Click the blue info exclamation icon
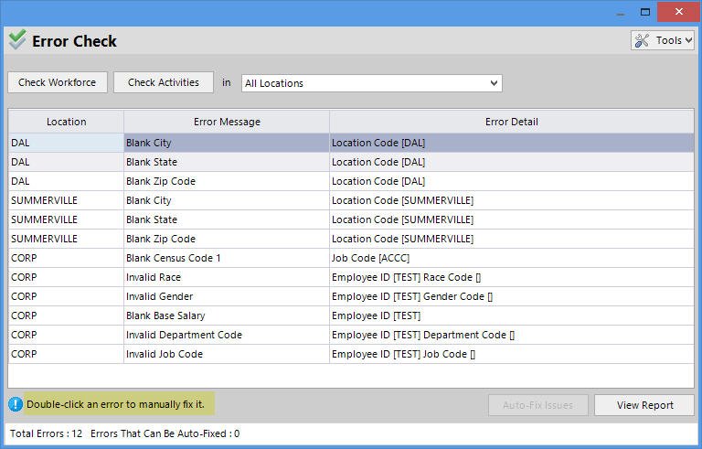This screenshot has height=449, width=702. tap(16, 404)
